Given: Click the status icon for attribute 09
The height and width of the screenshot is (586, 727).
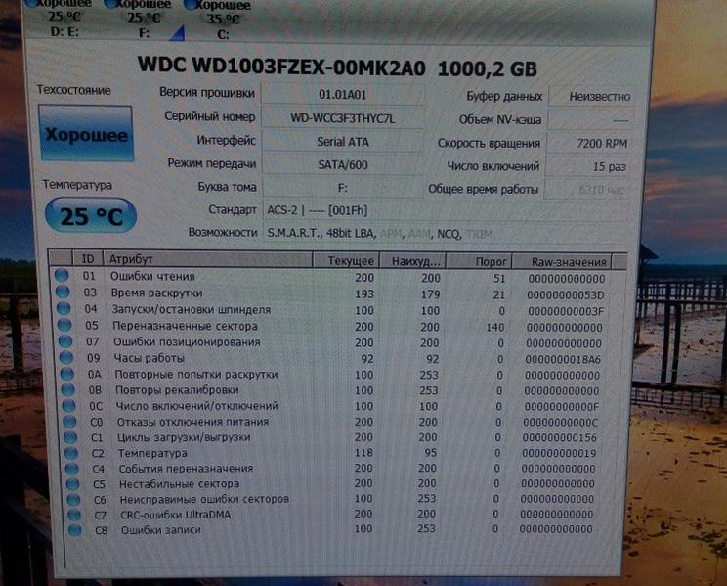Looking at the screenshot, I should point(66,357).
